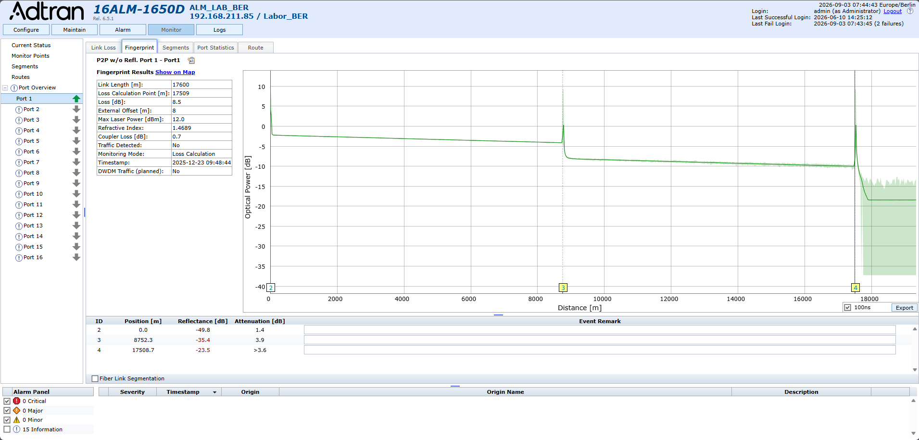Enable Fiber Link Segmentation checkbox
Image resolution: width=919 pixels, height=440 pixels.
pyautogui.click(x=95, y=379)
